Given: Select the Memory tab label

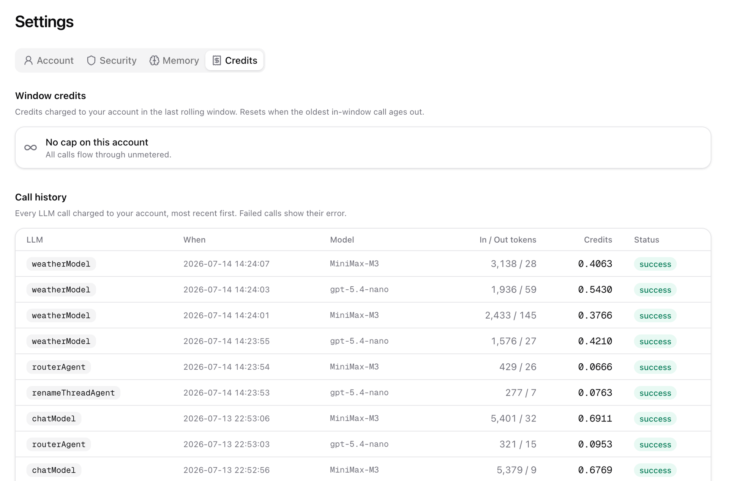Looking at the screenshot, I should (181, 60).
